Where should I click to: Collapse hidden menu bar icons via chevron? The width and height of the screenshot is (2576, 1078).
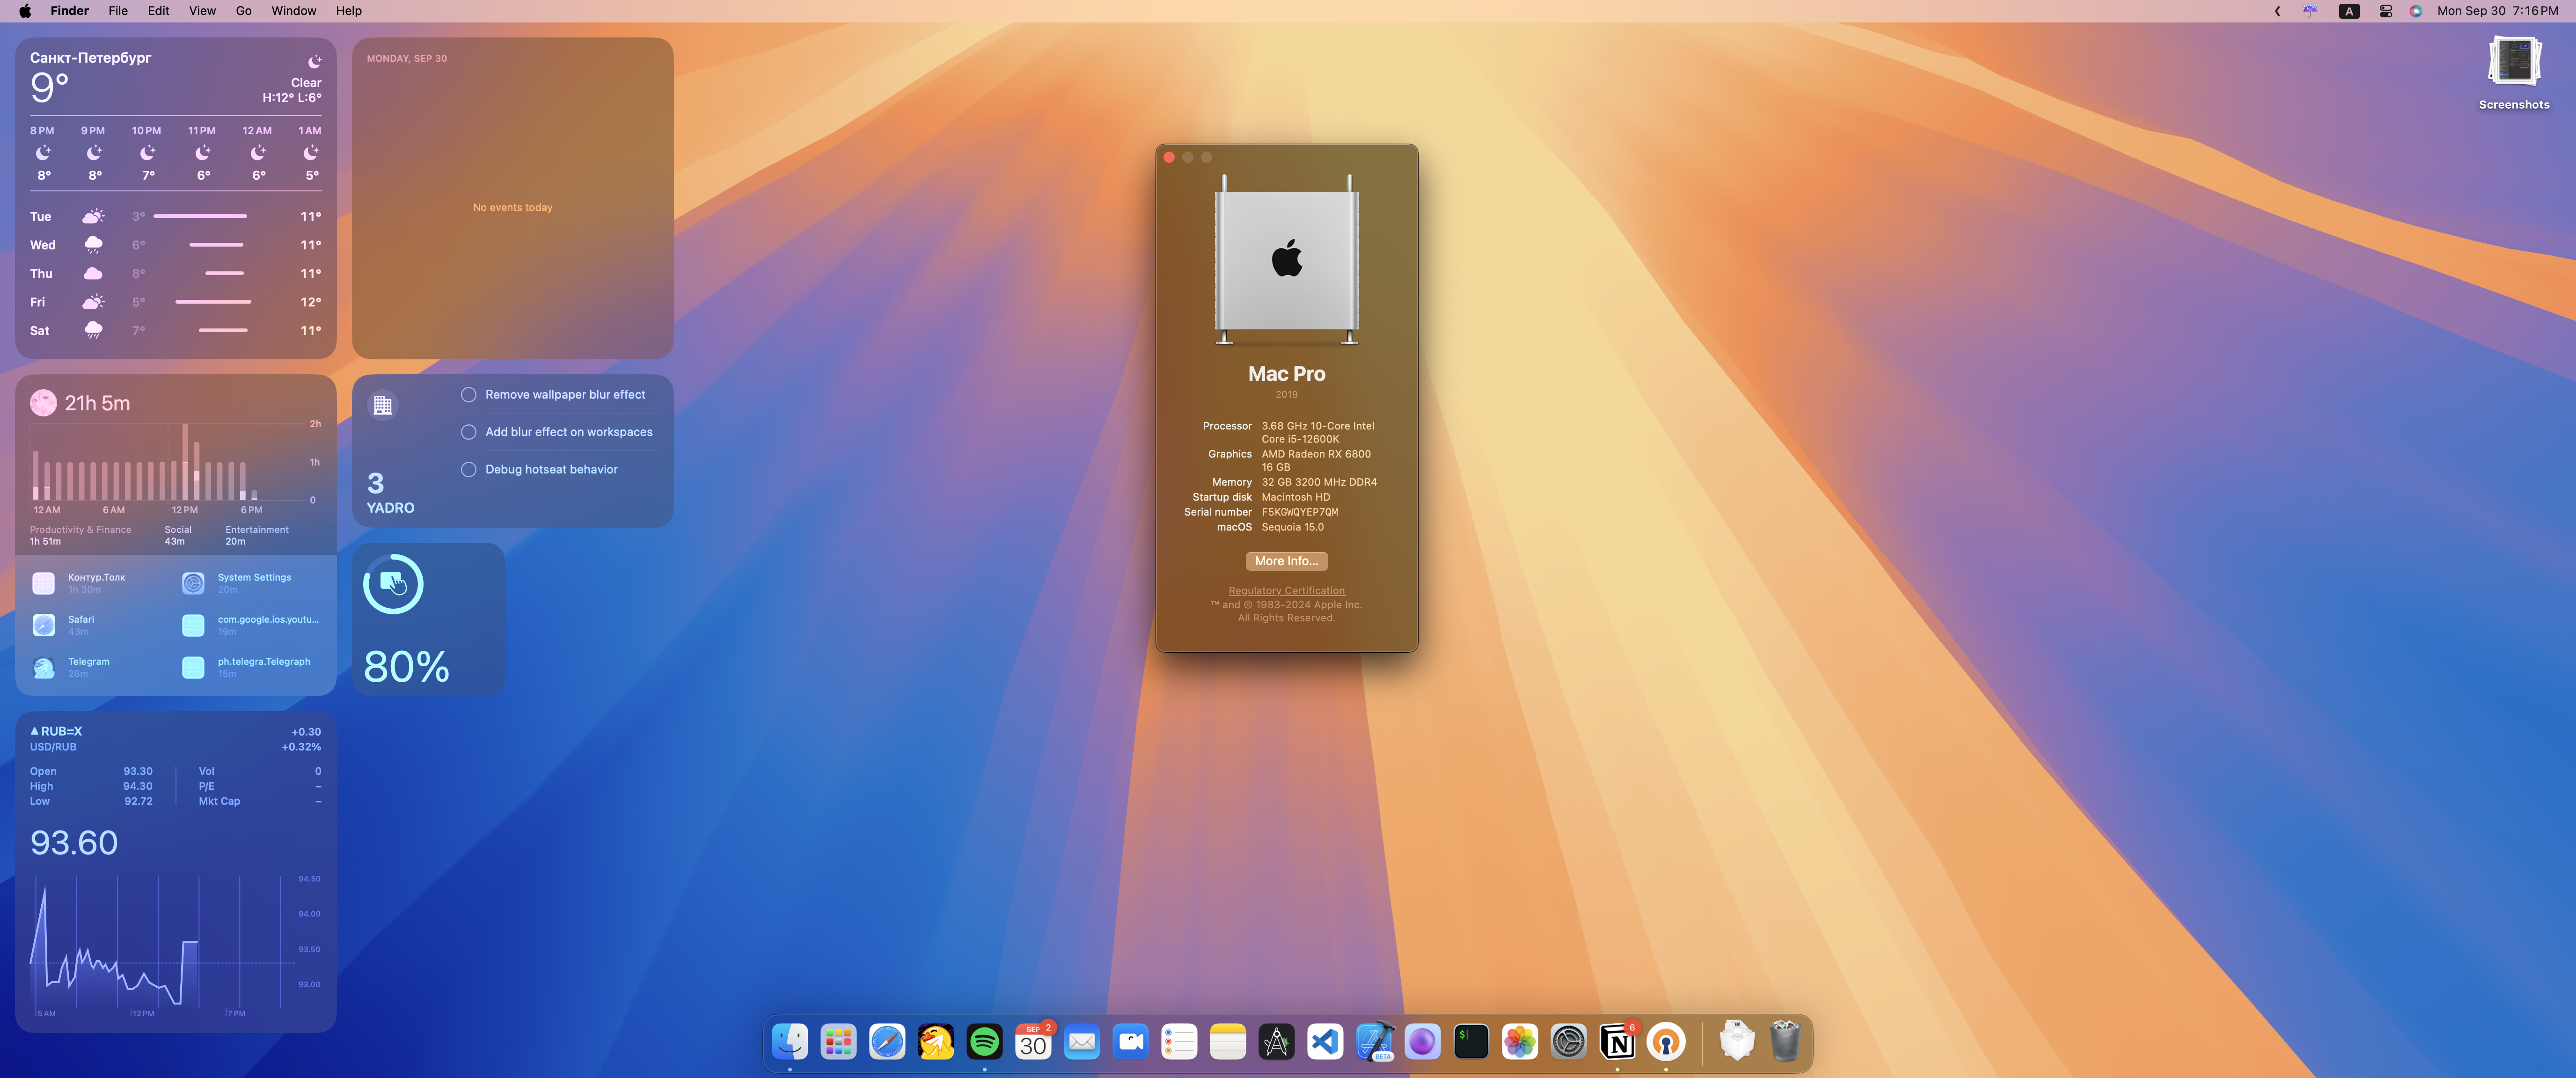(x=2277, y=11)
